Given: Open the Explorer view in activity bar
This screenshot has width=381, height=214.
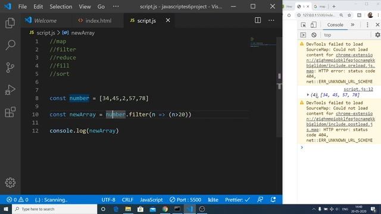Looking at the screenshot, I should (x=10, y=23).
